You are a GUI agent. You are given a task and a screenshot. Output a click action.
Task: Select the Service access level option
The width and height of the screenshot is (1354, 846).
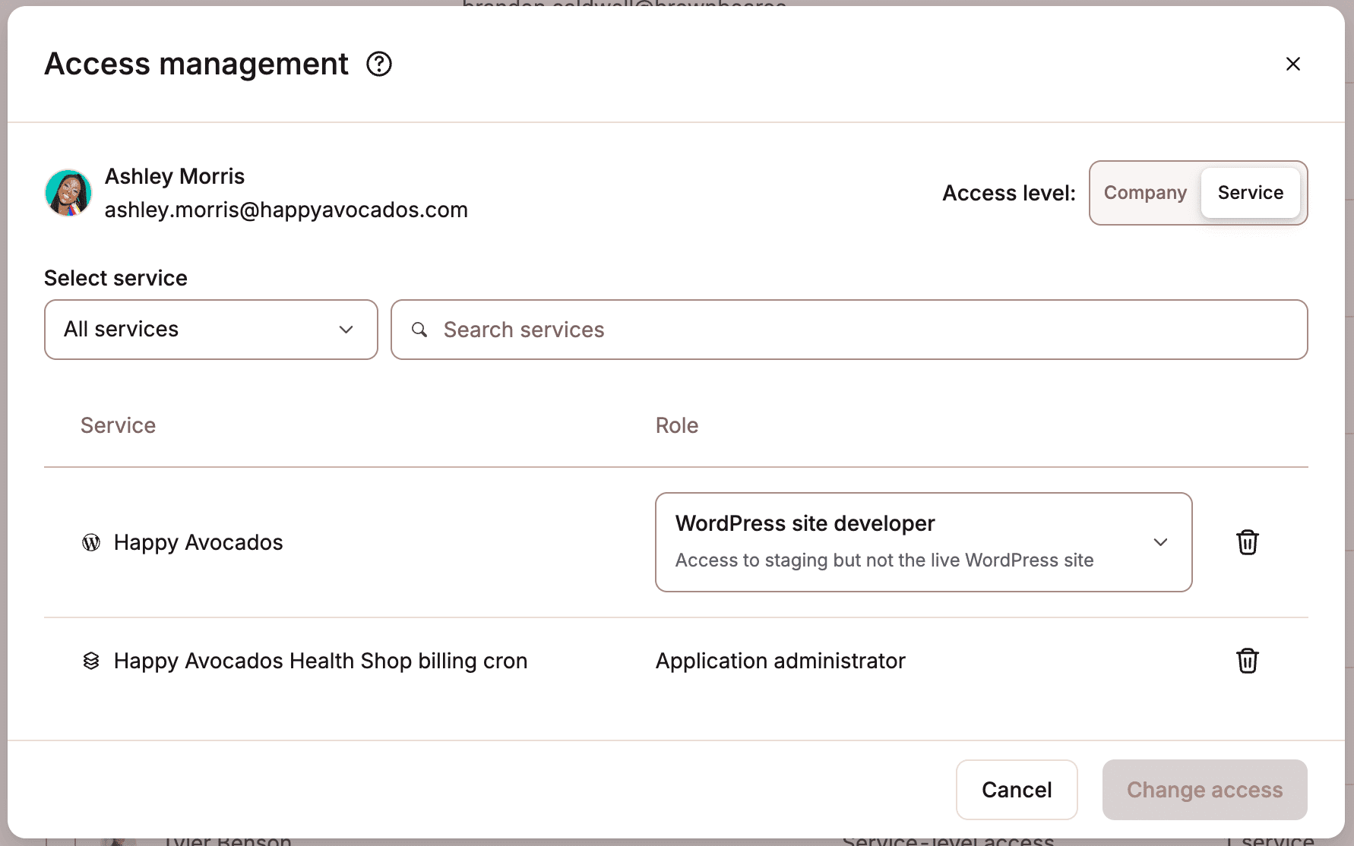point(1250,193)
